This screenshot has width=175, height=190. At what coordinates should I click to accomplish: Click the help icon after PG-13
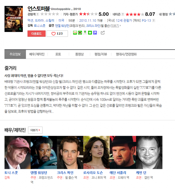click(153, 20)
